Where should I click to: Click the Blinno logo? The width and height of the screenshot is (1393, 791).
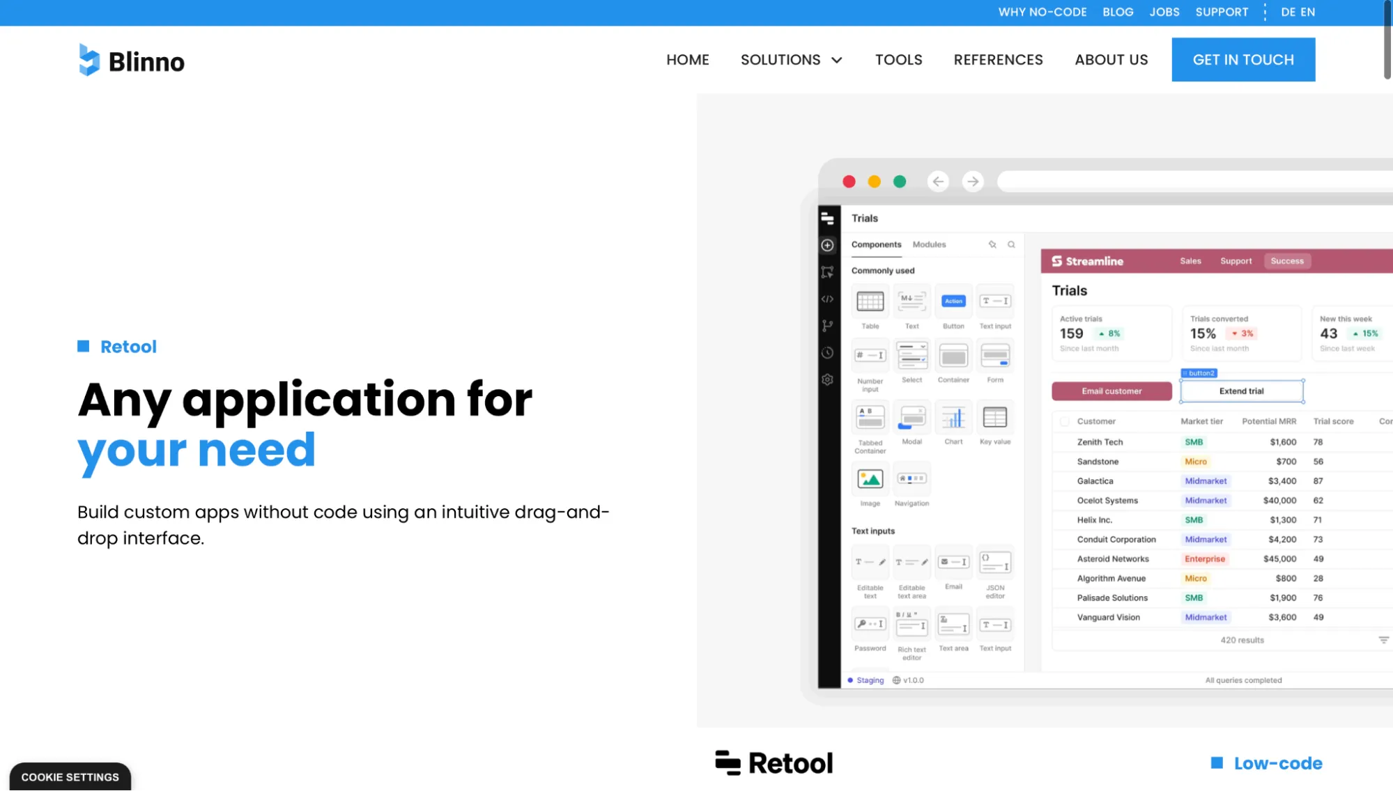(132, 61)
